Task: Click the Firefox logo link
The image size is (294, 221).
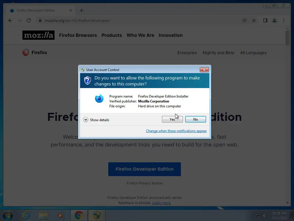Action: click(x=35, y=52)
